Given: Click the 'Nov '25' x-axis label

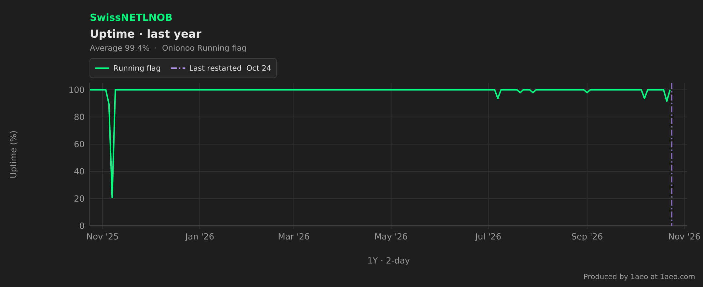Looking at the screenshot, I should (x=103, y=237).
